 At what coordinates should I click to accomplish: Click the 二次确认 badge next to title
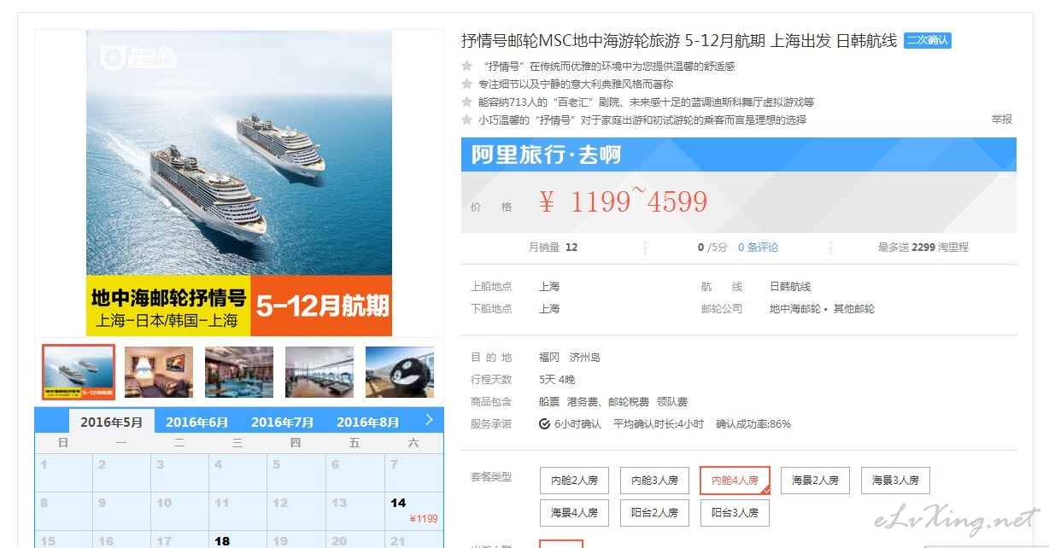pyautogui.click(x=928, y=41)
